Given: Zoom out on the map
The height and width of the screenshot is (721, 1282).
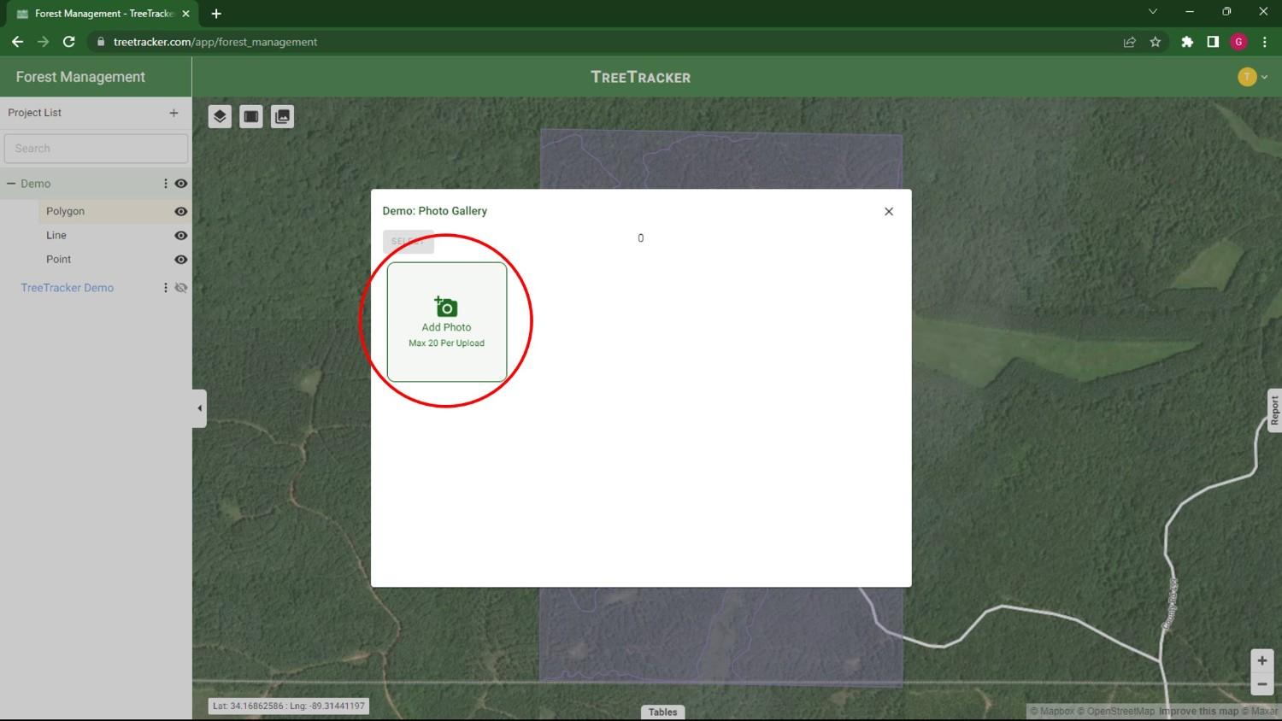Looking at the screenshot, I should pyautogui.click(x=1261, y=684).
